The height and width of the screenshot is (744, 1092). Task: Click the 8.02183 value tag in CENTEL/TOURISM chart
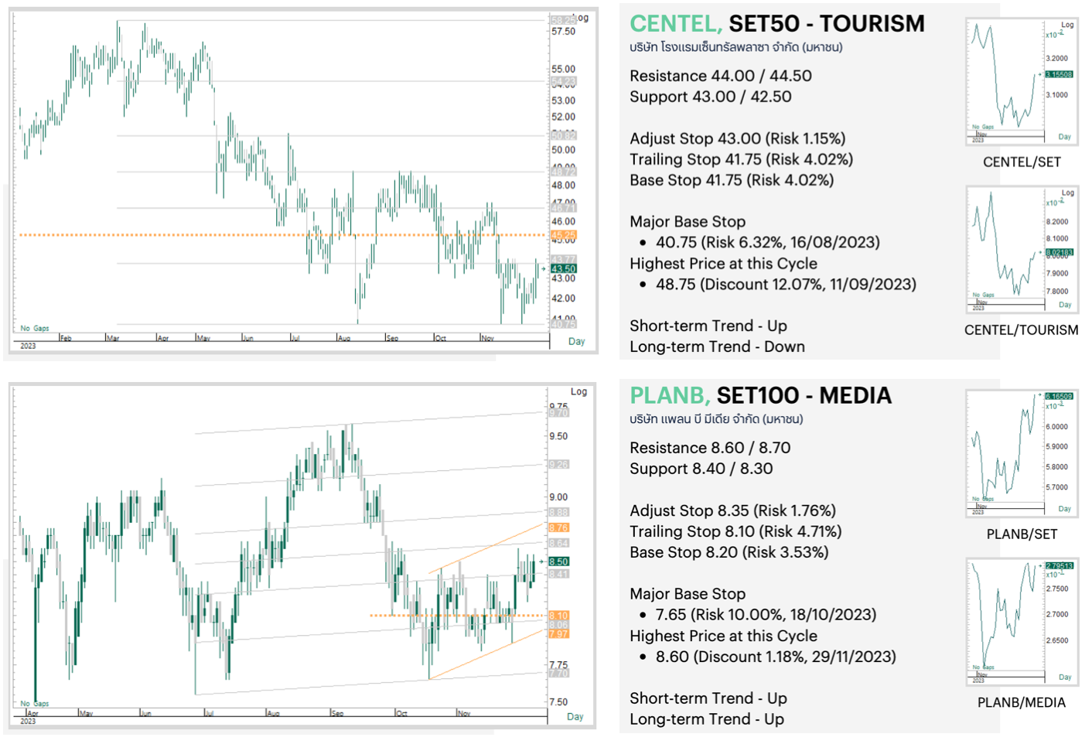point(1059,252)
